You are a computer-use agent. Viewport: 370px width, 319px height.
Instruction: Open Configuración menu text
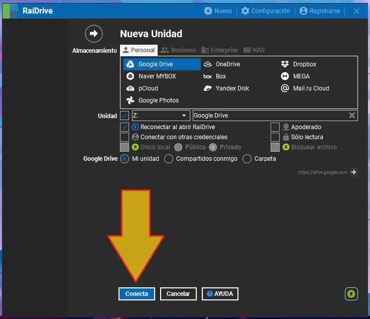271,11
